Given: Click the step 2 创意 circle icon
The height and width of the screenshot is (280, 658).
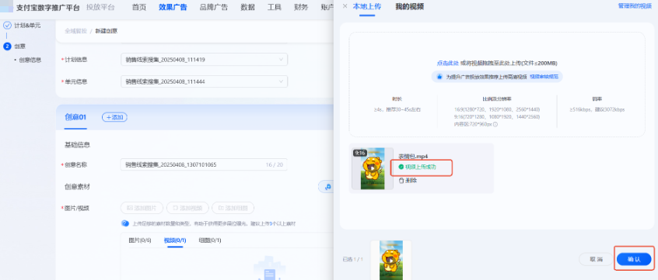Looking at the screenshot, I should 7,46.
